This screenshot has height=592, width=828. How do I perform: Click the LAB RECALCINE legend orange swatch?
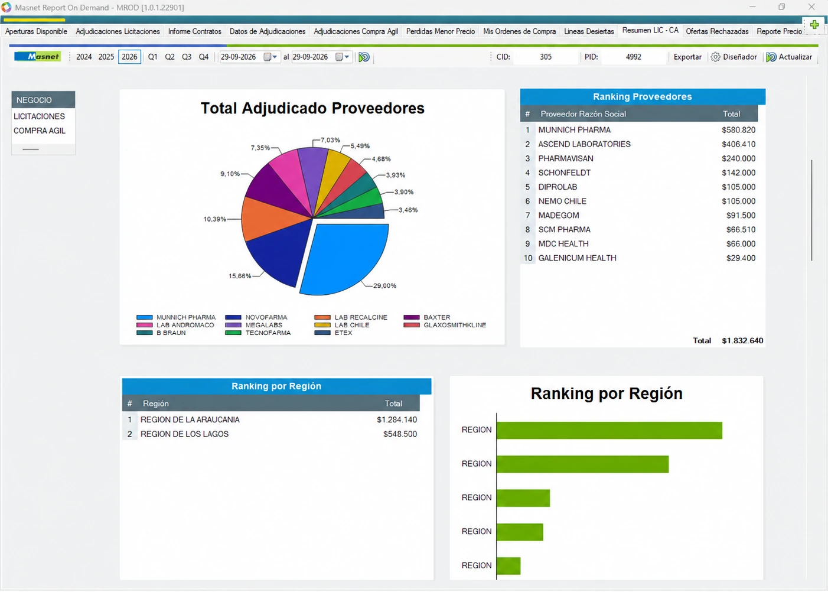click(x=322, y=318)
